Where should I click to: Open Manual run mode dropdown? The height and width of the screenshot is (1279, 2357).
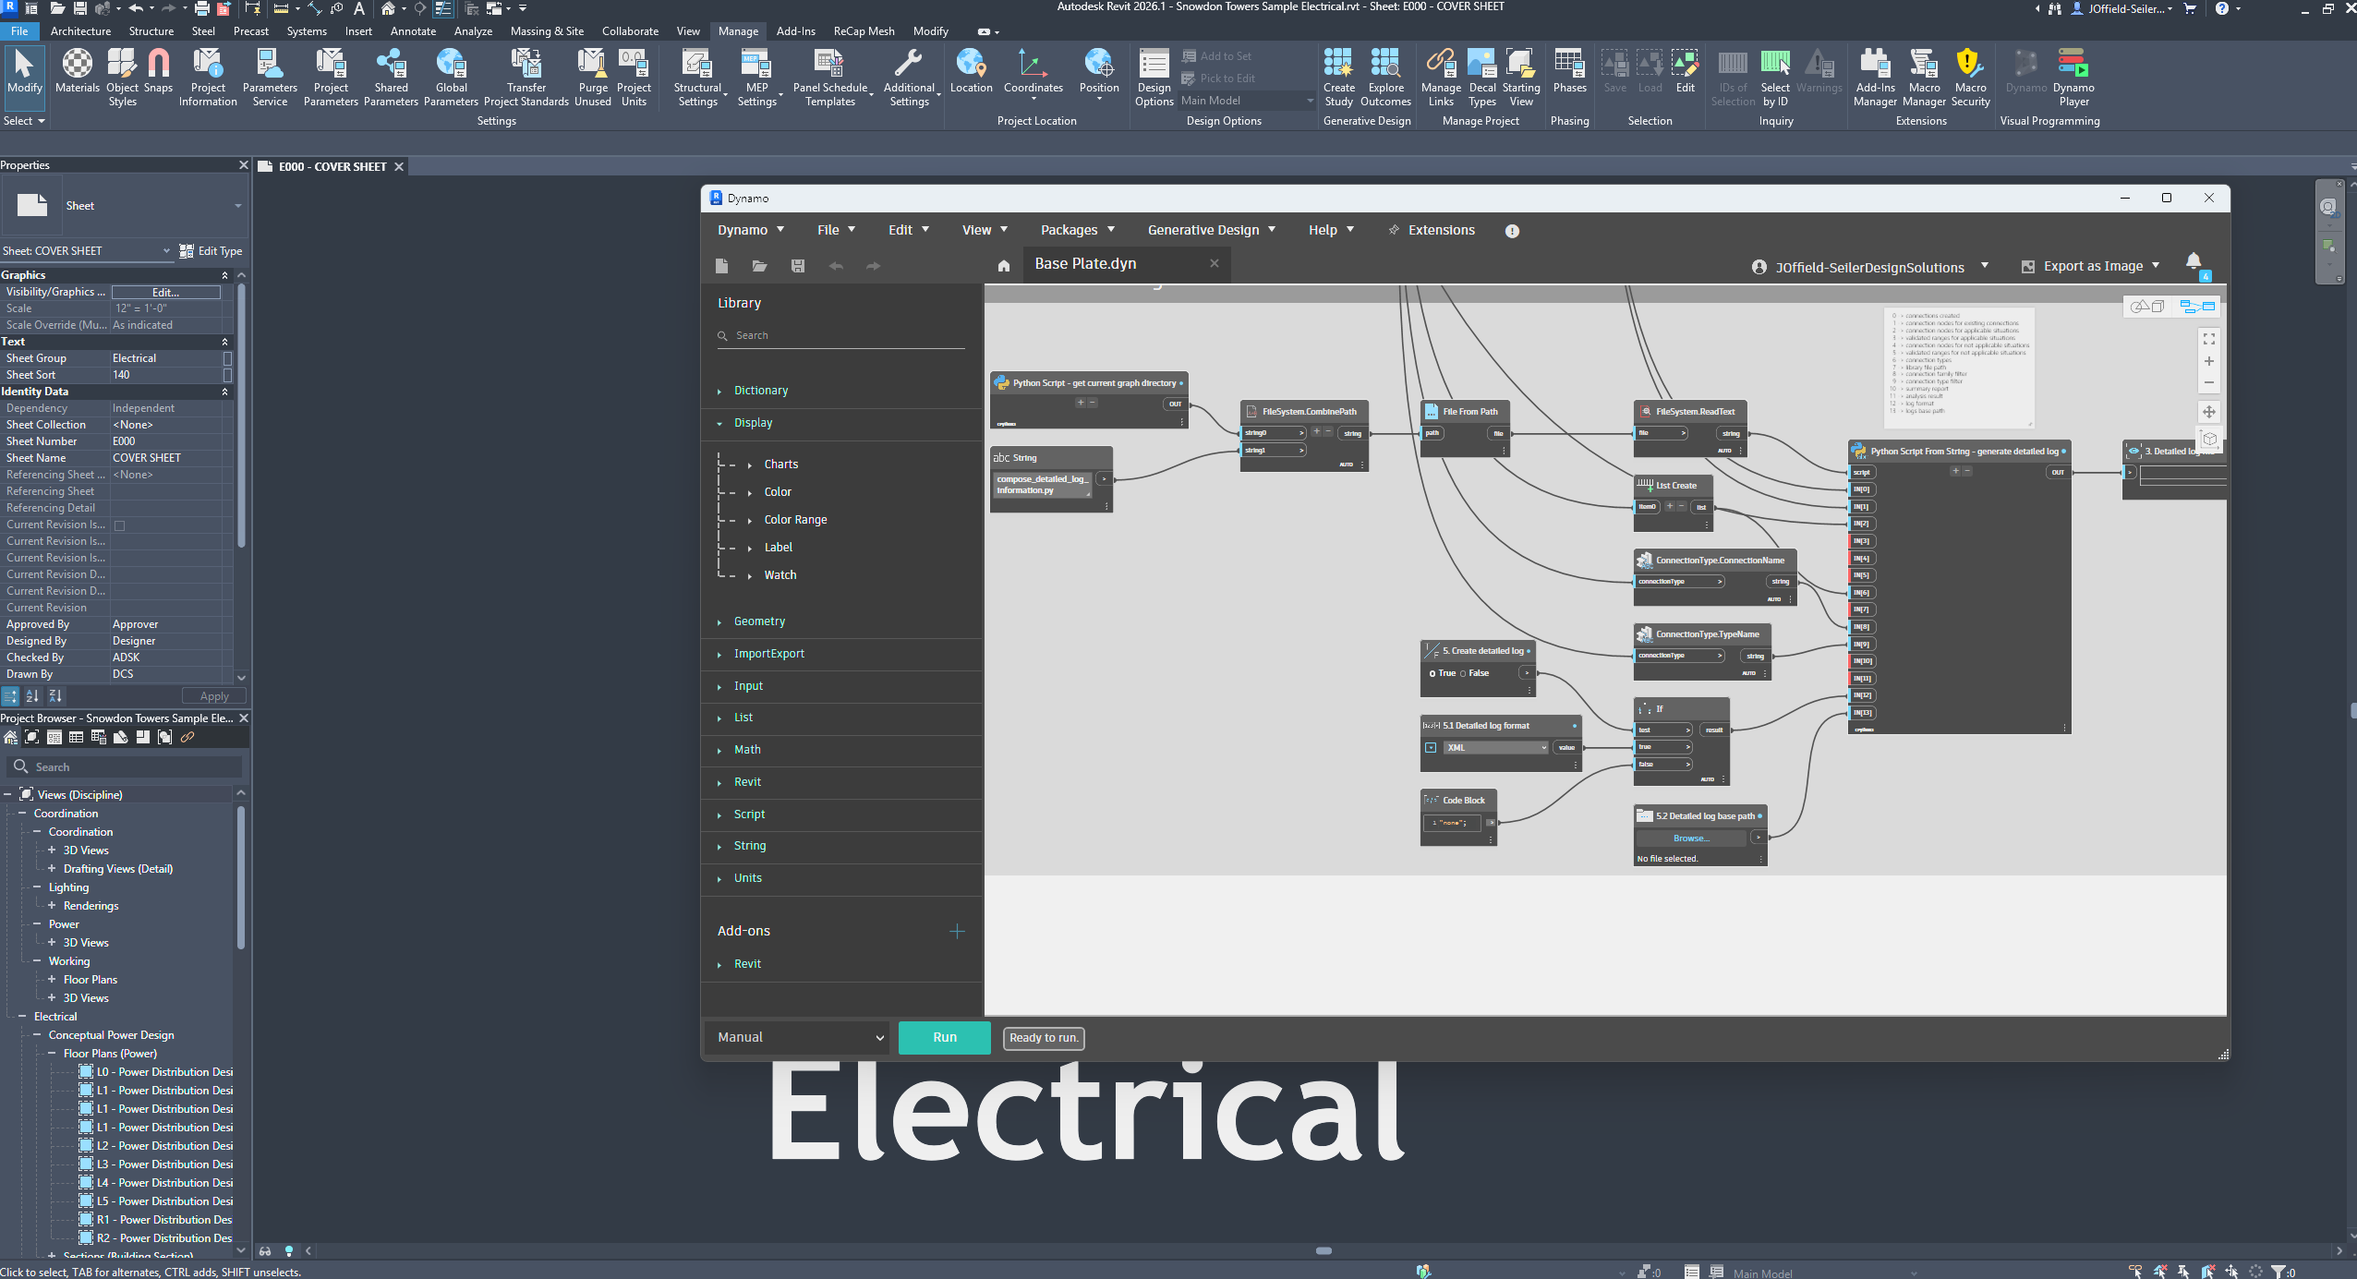pos(797,1037)
